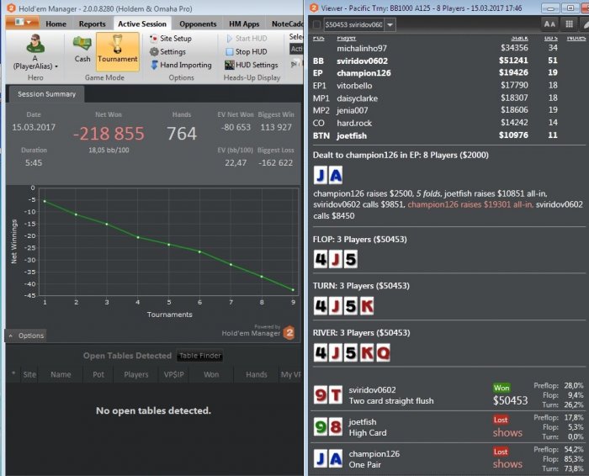
Task: Sort open tables by Site column
Action: coord(29,374)
